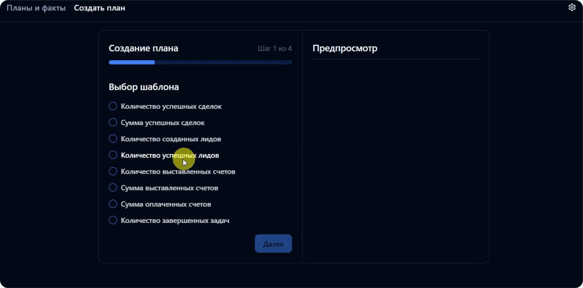Switch to the «Планы и факты» tab
This screenshot has height=288, width=583.
click(36, 8)
